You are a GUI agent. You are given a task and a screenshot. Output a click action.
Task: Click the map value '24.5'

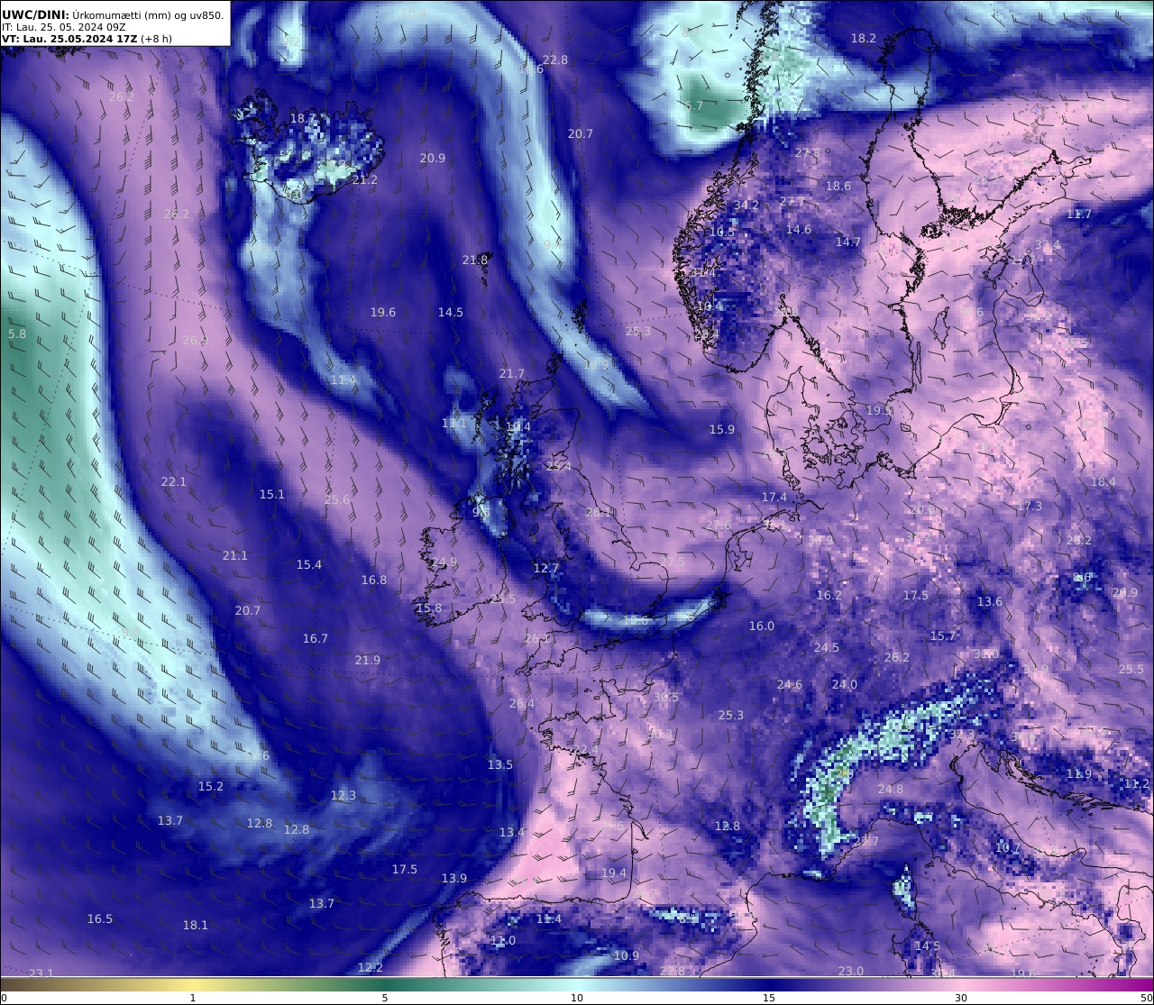827,647
